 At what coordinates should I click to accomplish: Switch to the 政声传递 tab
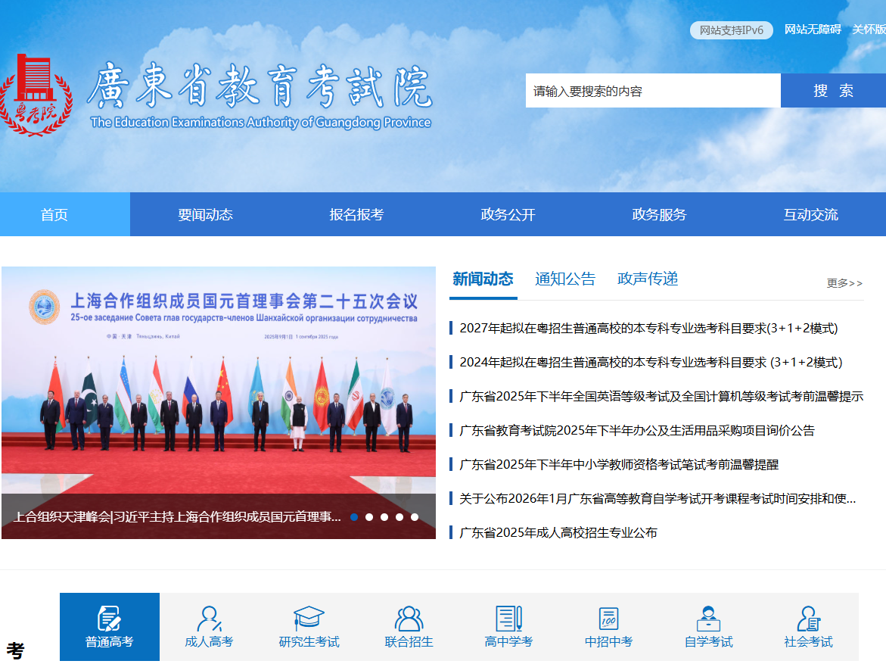click(648, 279)
